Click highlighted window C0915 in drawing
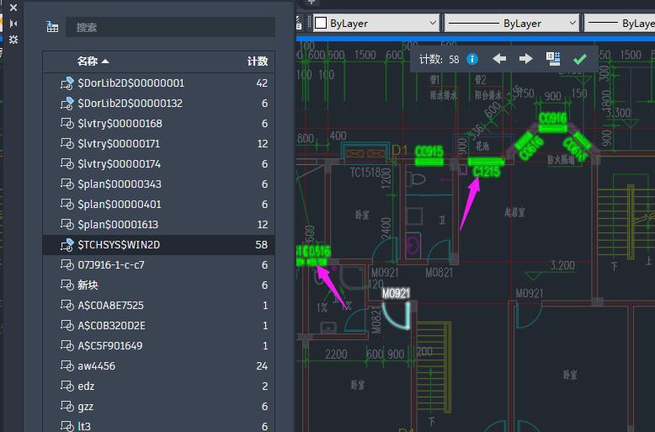 tap(429, 156)
